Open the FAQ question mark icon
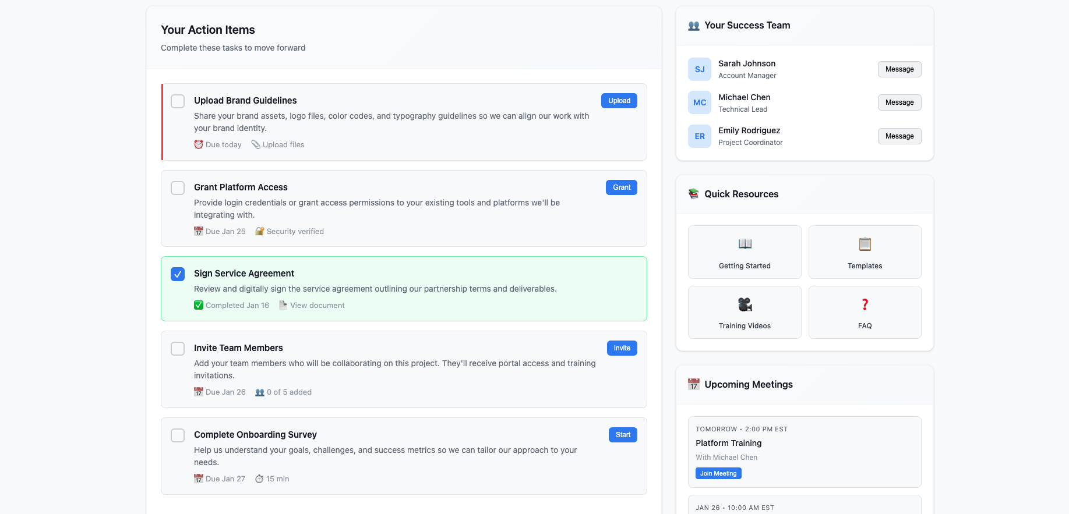Image resolution: width=1069 pixels, height=514 pixels. pyautogui.click(x=865, y=304)
